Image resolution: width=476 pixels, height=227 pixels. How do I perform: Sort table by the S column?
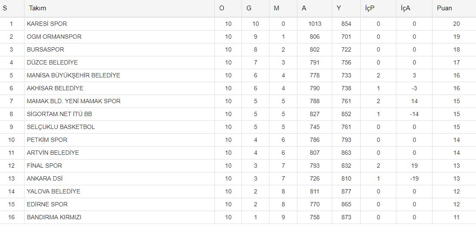(5, 8)
